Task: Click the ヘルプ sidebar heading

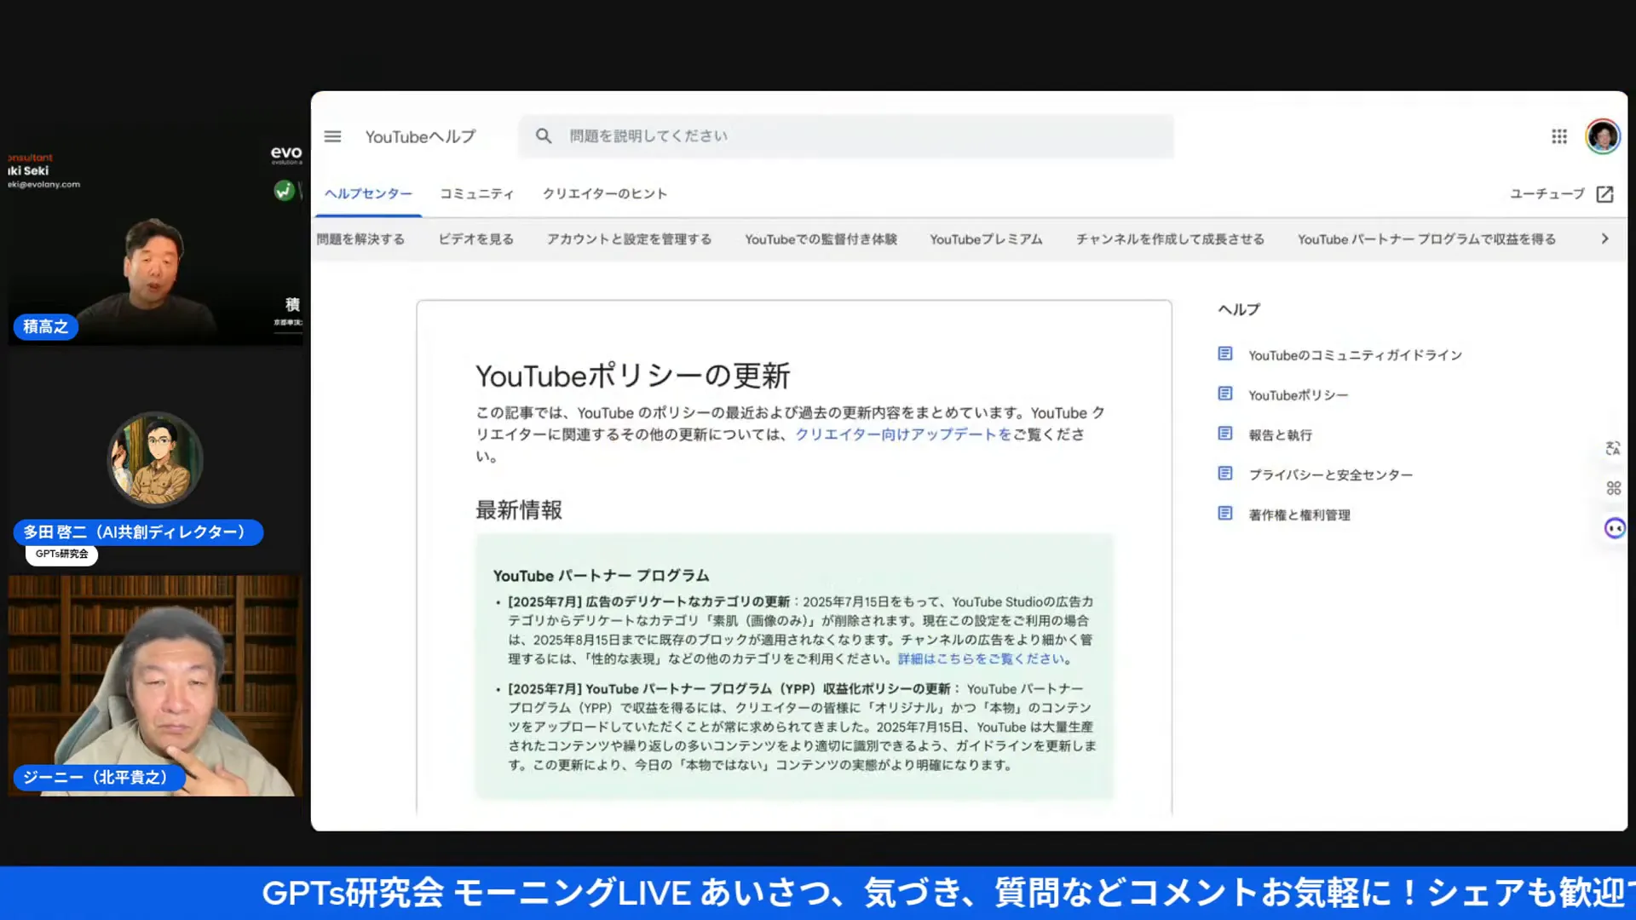Action: pyautogui.click(x=1238, y=309)
